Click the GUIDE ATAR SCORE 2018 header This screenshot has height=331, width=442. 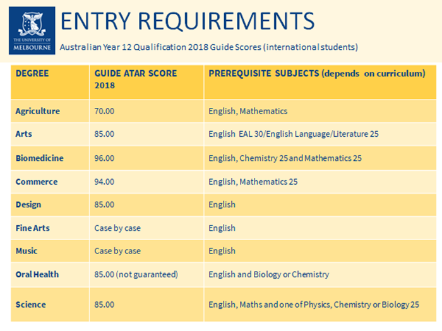[136, 79]
